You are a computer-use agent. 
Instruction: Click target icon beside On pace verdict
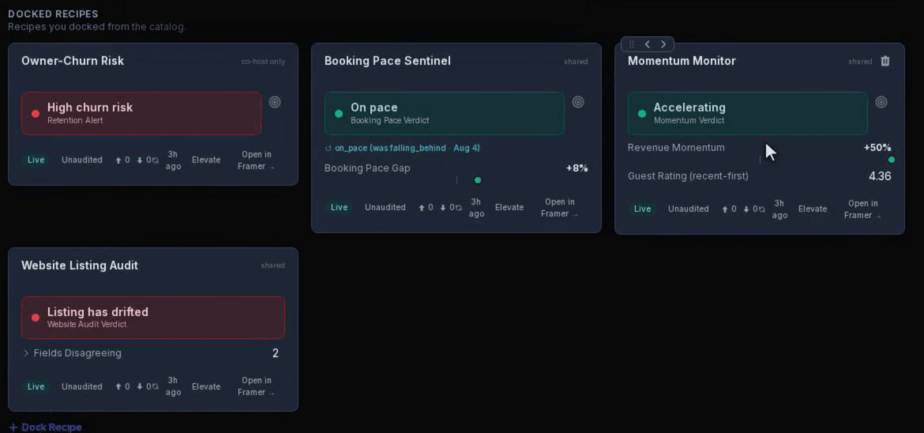point(577,102)
